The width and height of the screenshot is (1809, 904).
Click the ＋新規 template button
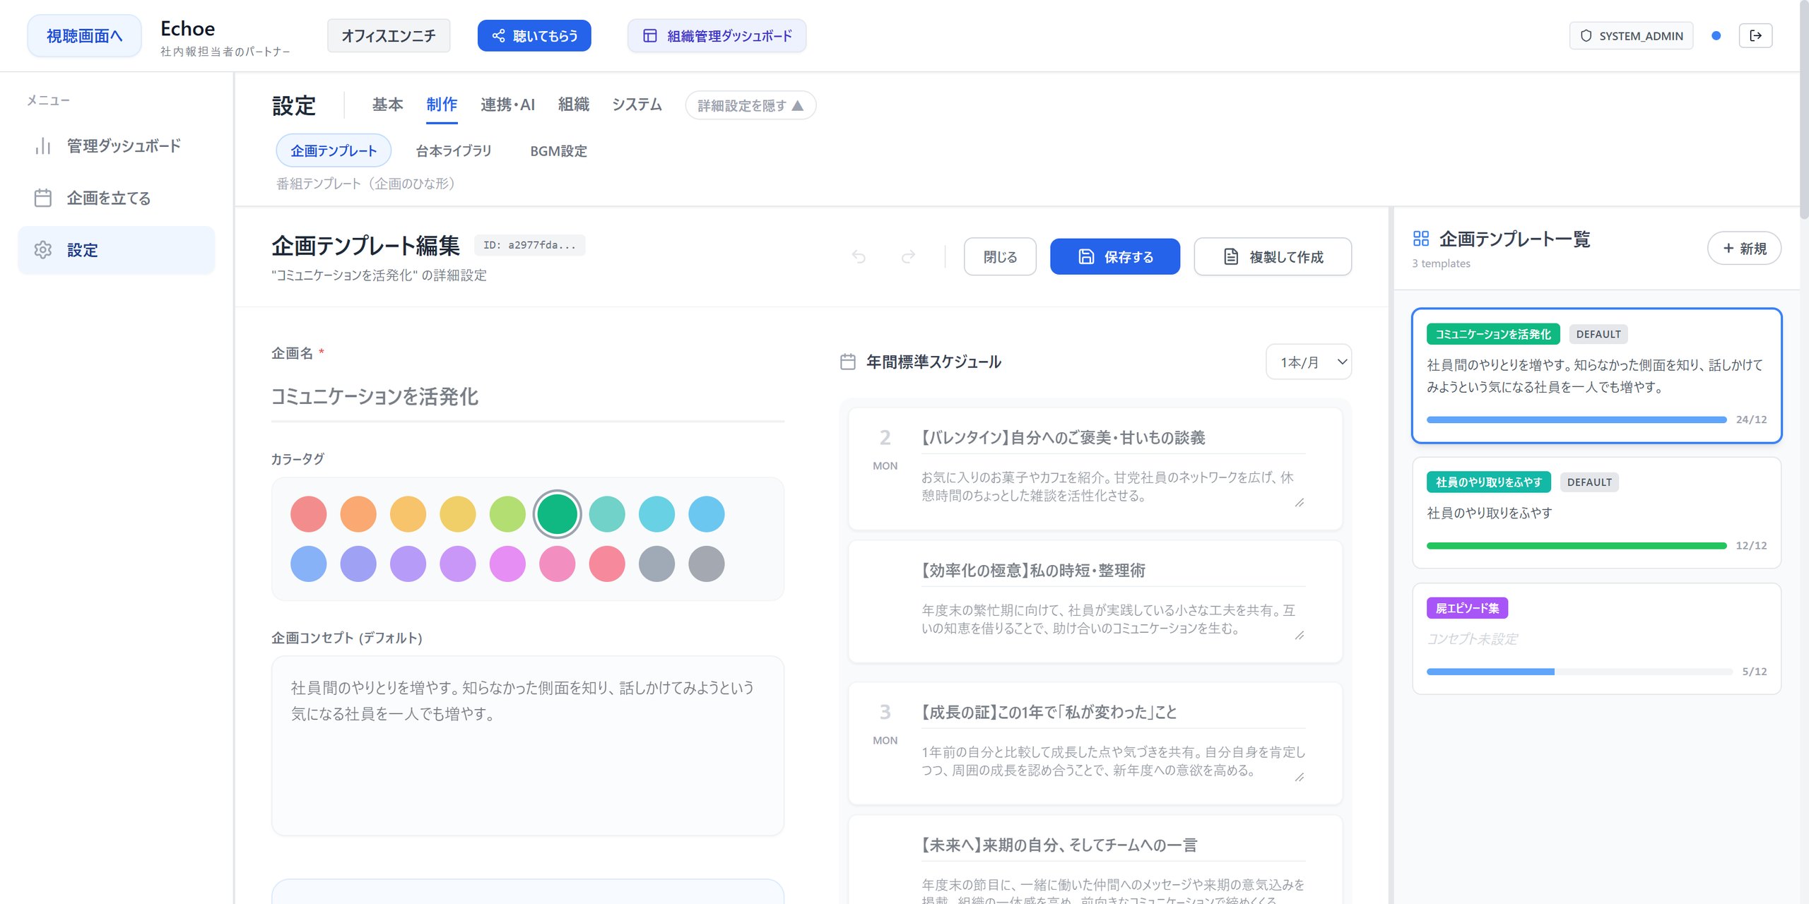pyautogui.click(x=1744, y=248)
